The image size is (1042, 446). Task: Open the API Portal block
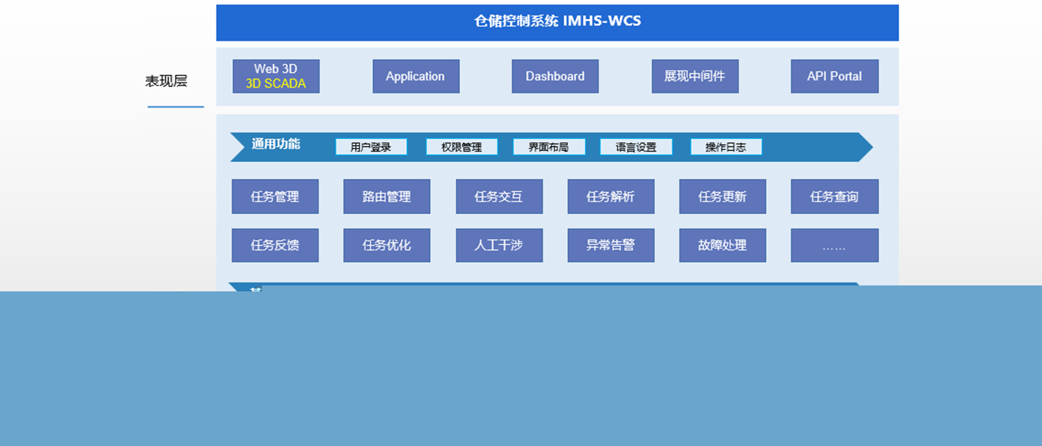[834, 77]
